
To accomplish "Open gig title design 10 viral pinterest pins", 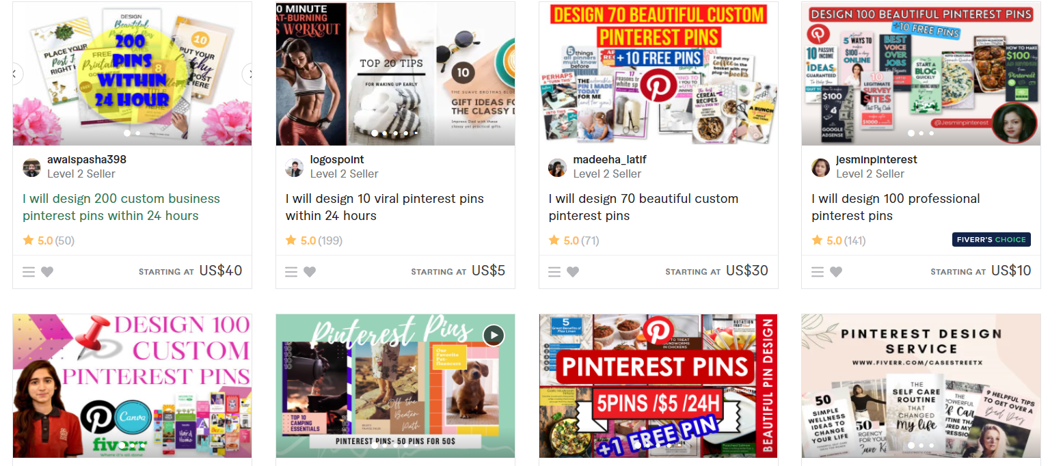I will pyautogui.click(x=385, y=207).
